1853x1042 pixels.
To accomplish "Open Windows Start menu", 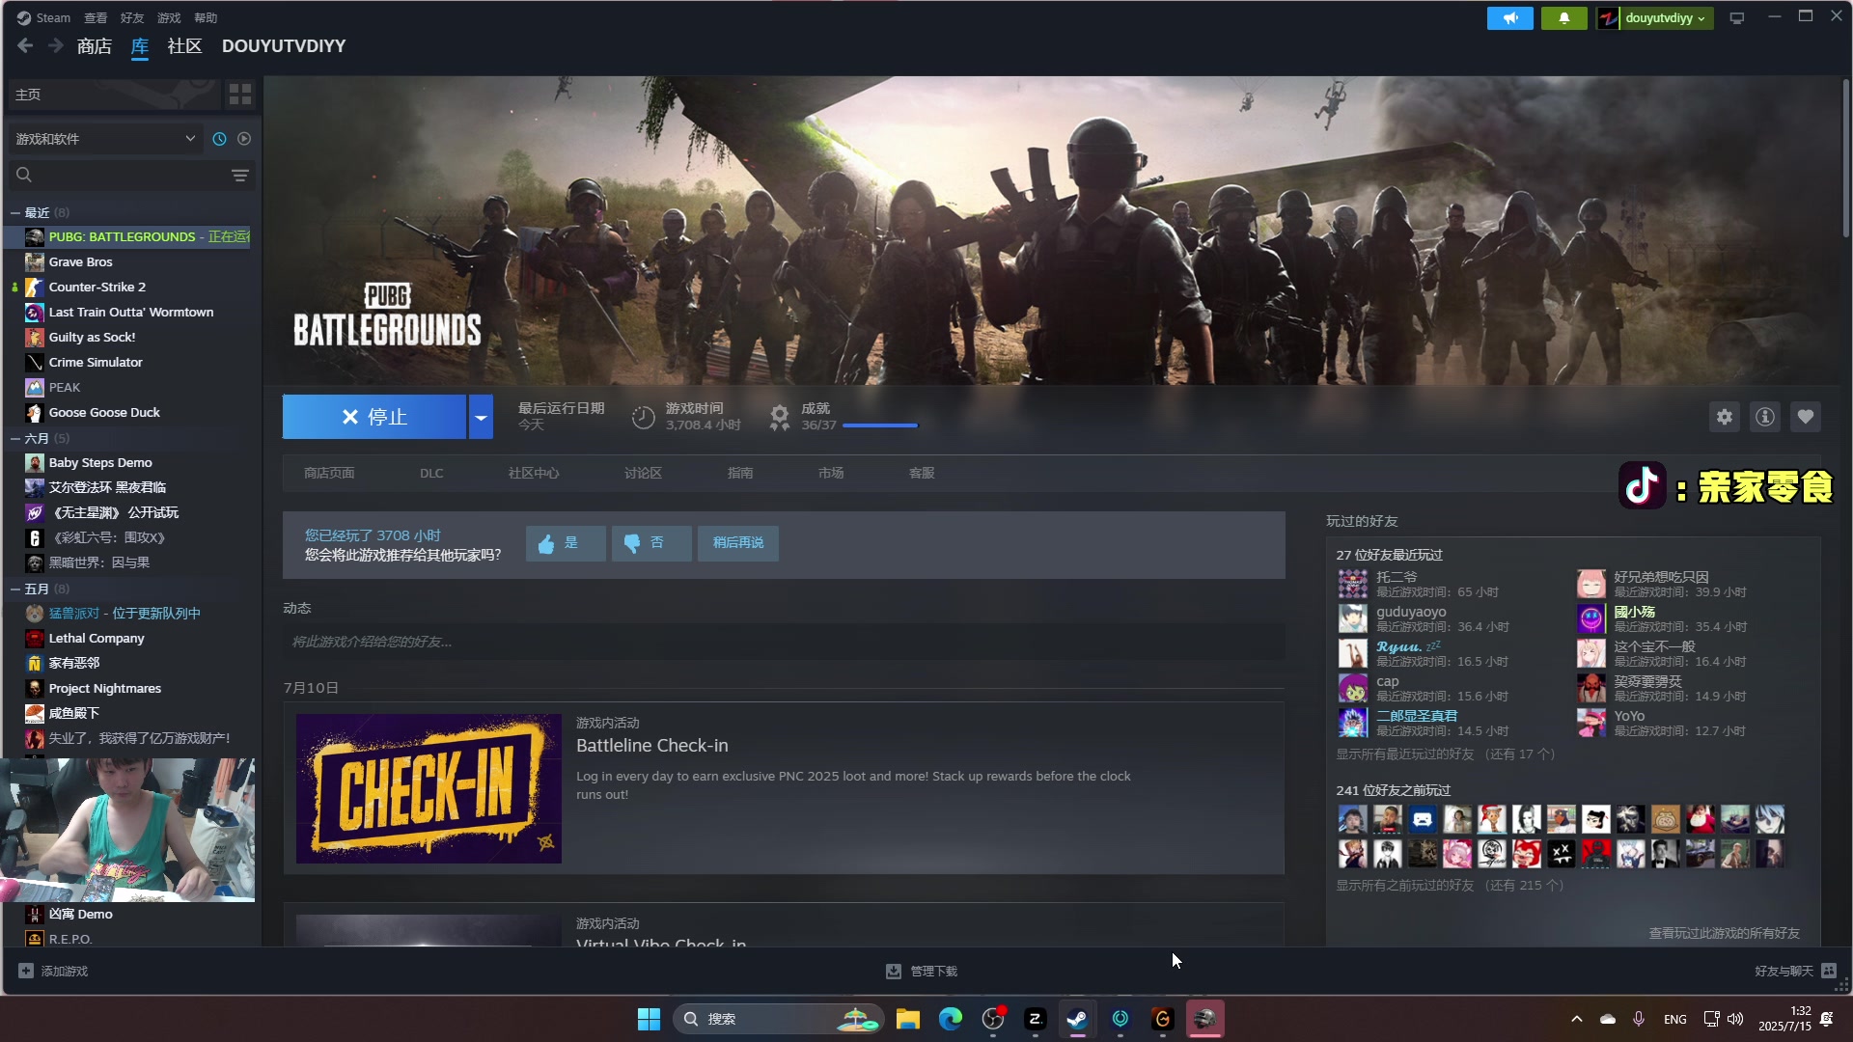I will click(x=649, y=1019).
